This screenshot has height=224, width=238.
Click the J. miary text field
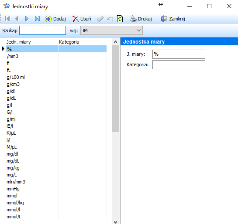click(x=179, y=54)
